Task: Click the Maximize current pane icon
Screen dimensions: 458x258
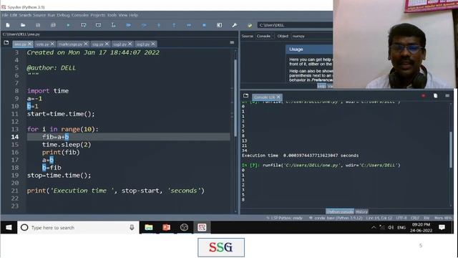Action: click(220, 25)
